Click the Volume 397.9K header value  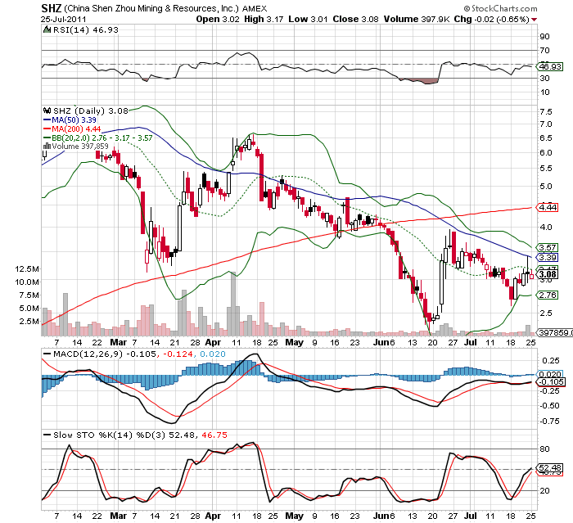tap(416, 19)
